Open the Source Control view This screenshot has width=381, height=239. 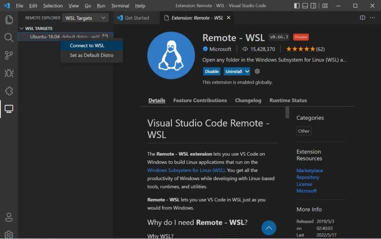[x=9, y=55]
